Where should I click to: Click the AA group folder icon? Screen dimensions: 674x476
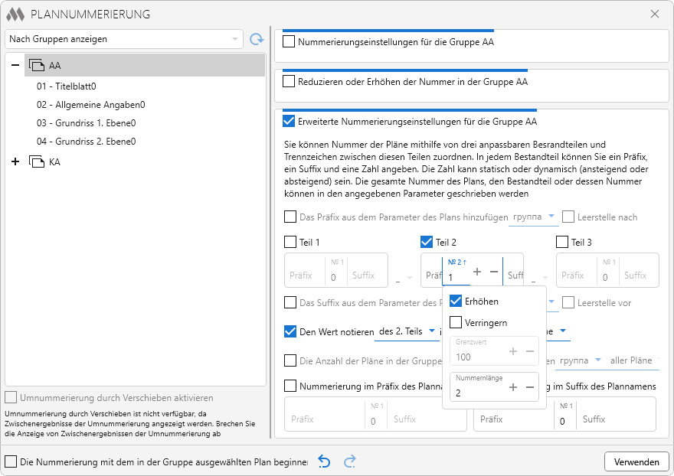37,66
